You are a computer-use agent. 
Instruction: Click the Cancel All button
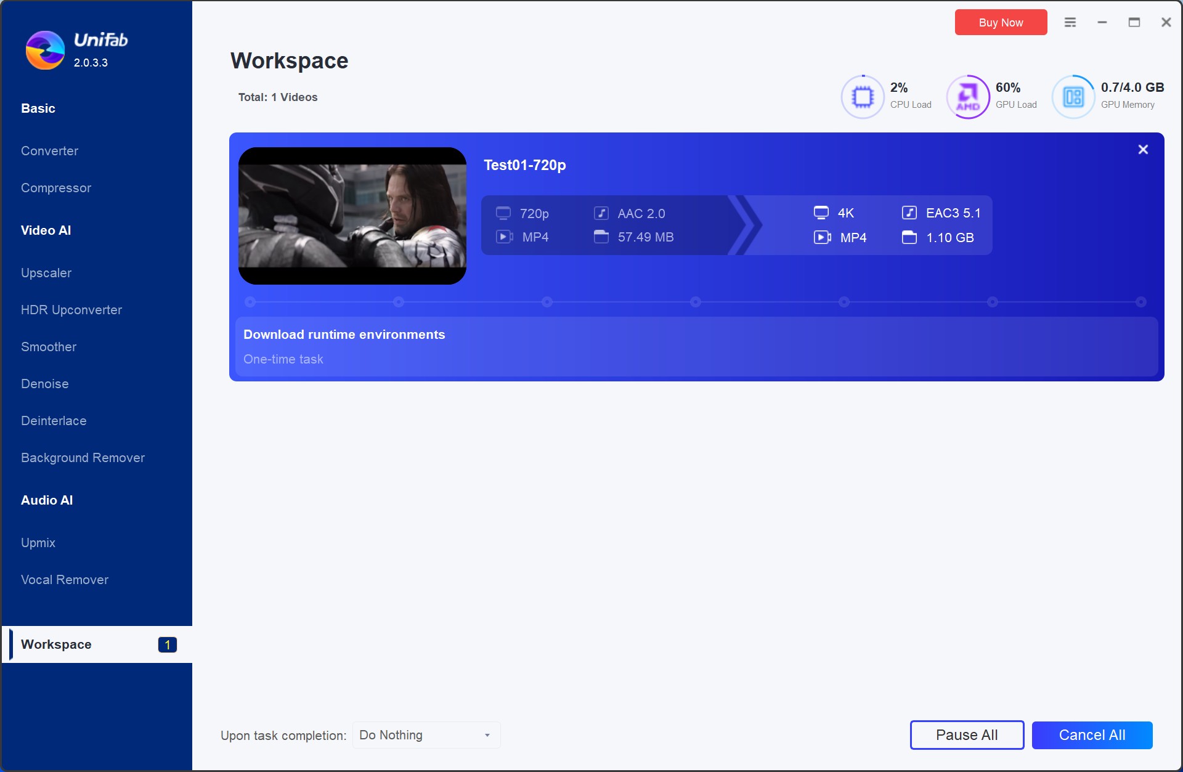pos(1092,735)
